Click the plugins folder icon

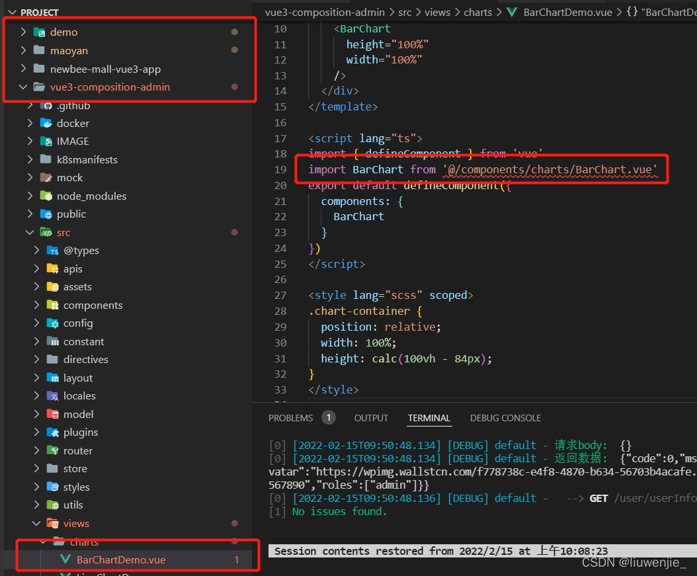tap(52, 432)
